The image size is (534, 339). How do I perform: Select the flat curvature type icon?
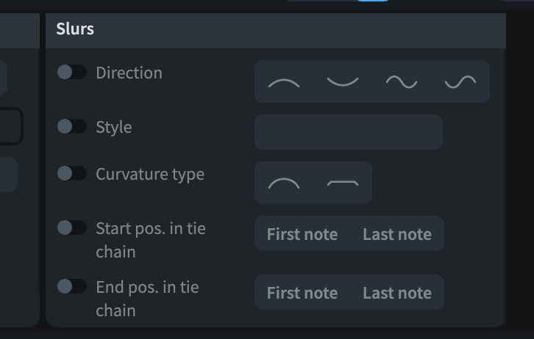click(x=343, y=183)
